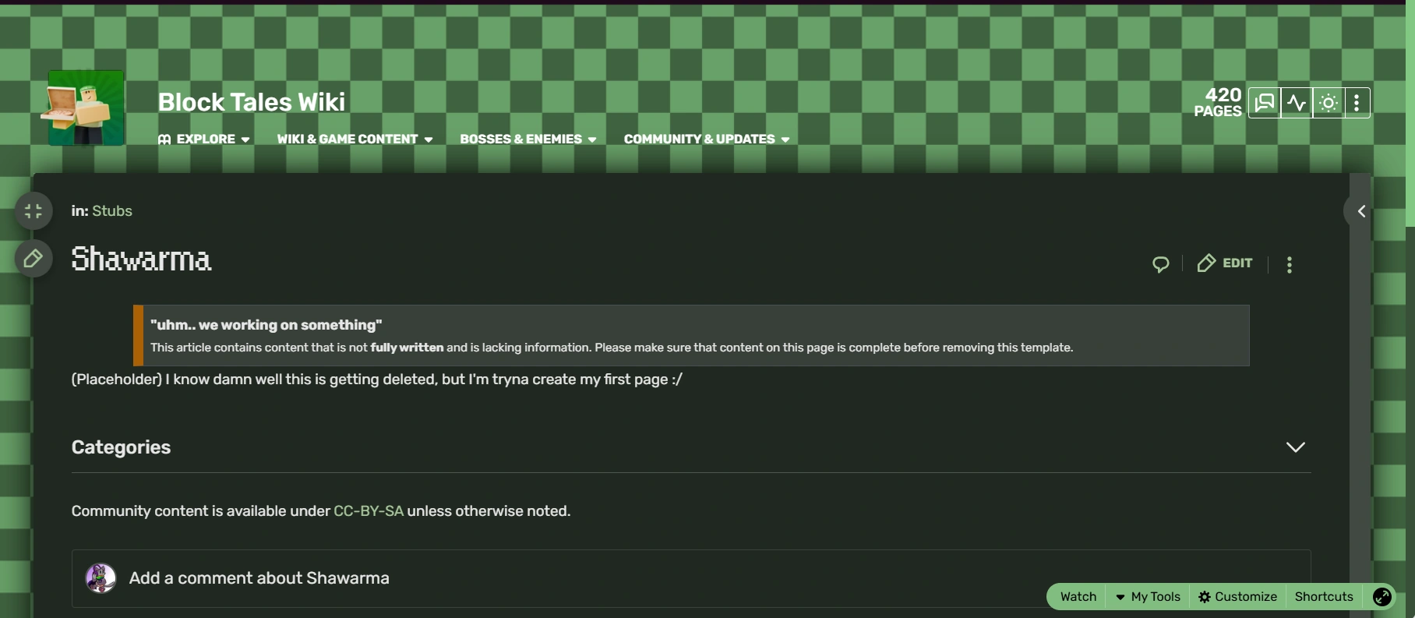Open Shawarma page more actions menu
This screenshot has height=618, width=1415.
click(1290, 265)
